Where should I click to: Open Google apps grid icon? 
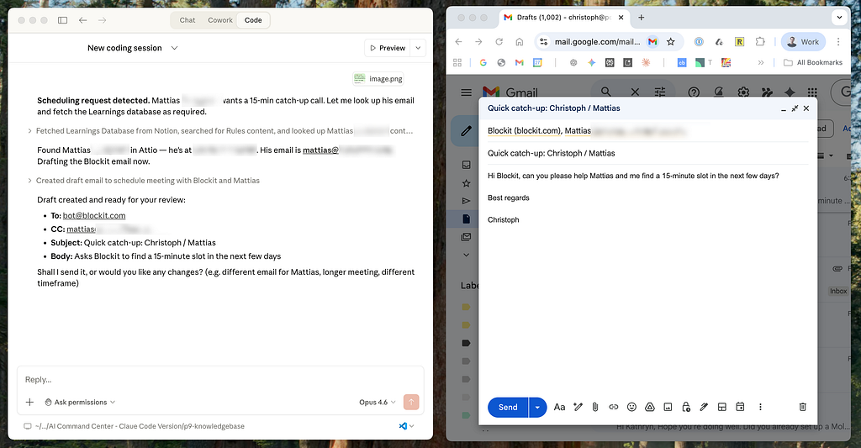coord(812,92)
